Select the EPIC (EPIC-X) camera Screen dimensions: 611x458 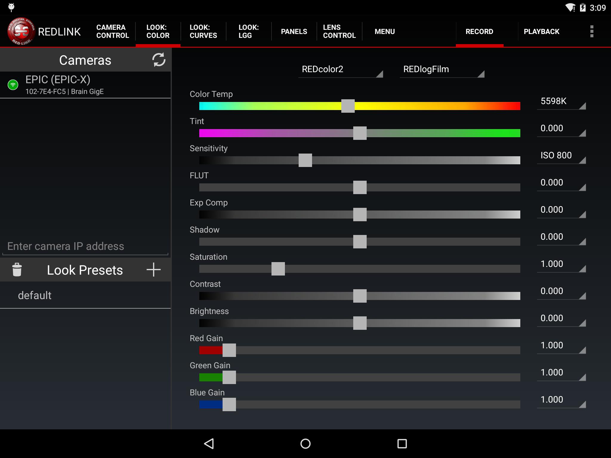click(85, 85)
